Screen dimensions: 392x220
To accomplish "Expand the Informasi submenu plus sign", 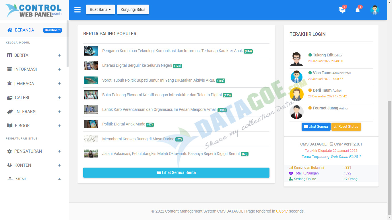I will [59, 69].
